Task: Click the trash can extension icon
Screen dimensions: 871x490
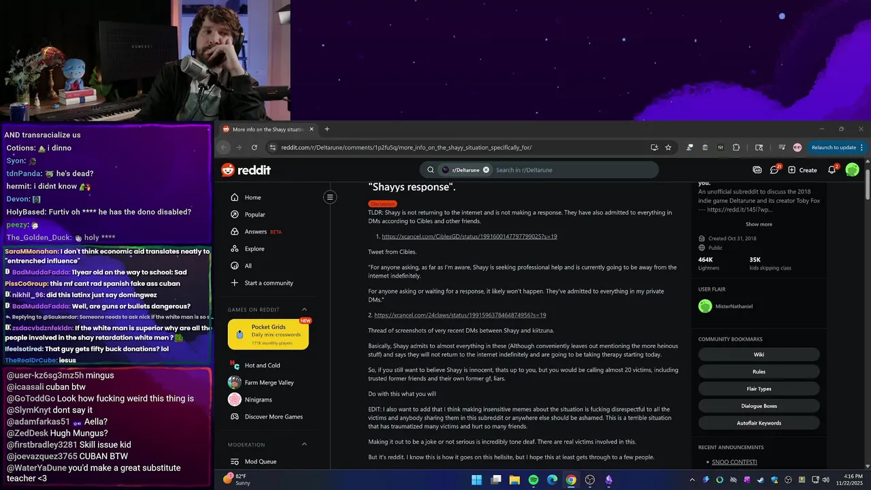Action: click(705, 148)
